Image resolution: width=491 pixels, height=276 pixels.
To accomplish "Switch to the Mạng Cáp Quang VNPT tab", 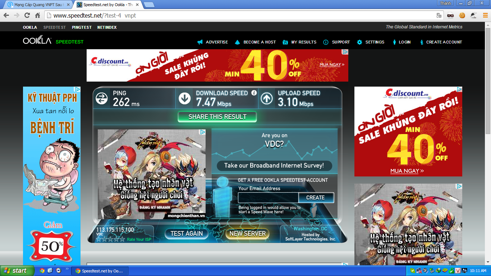I will [x=38, y=5].
